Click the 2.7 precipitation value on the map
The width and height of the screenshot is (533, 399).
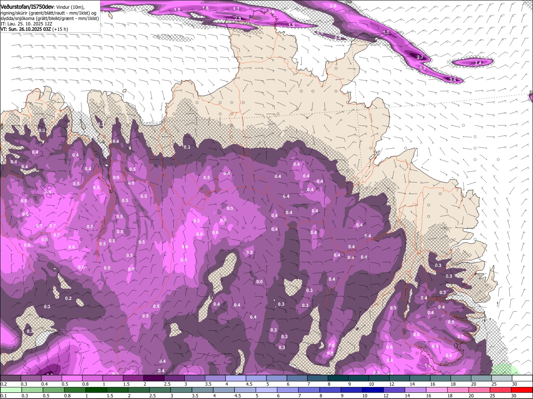[x=420, y=57]
